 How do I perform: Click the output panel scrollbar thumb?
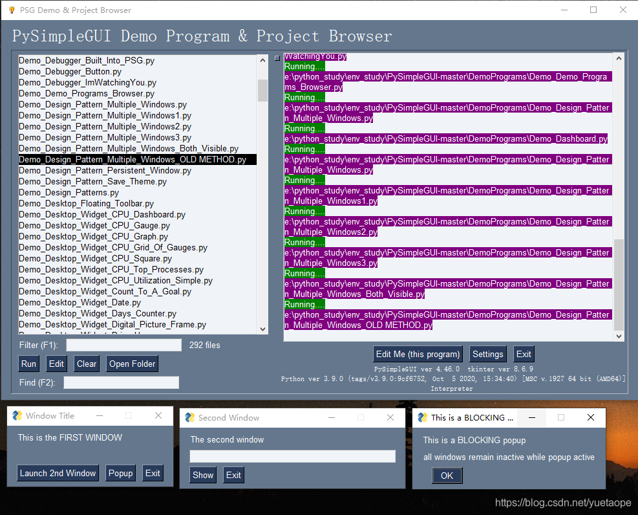pos(619,285)
